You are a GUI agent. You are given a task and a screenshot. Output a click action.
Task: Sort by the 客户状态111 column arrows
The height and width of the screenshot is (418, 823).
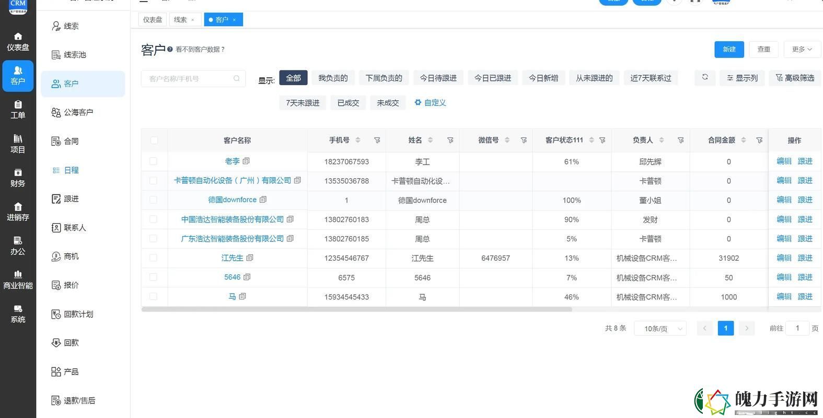[x=591, y=140]
